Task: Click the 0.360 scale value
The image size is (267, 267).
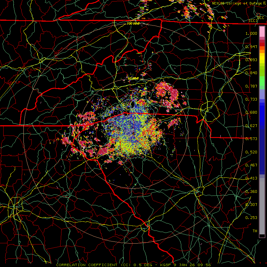Action: [x=251, y=192]
